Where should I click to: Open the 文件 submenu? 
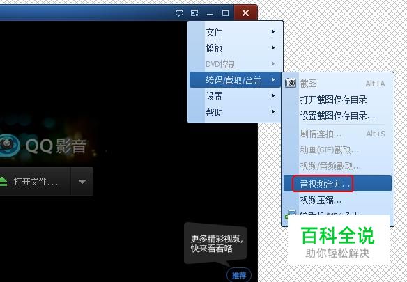235,32
